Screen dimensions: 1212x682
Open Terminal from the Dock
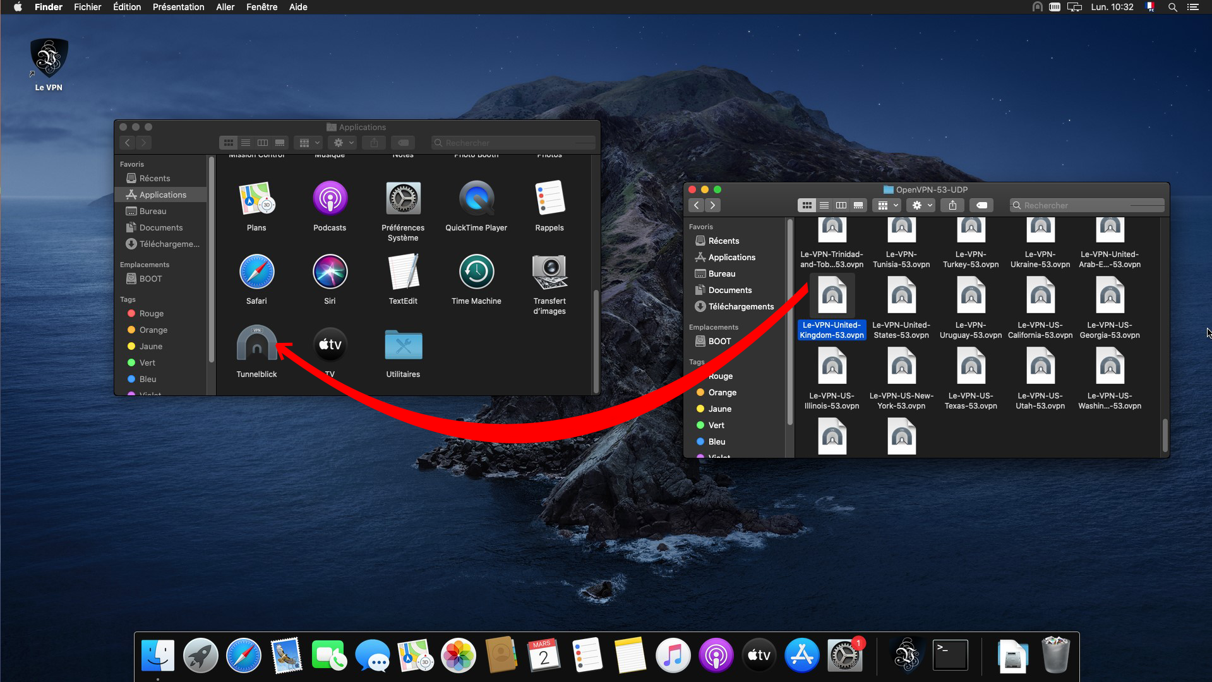(x=951, y=655)
